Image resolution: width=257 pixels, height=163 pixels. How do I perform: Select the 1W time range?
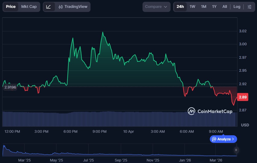tap(192, 7)
